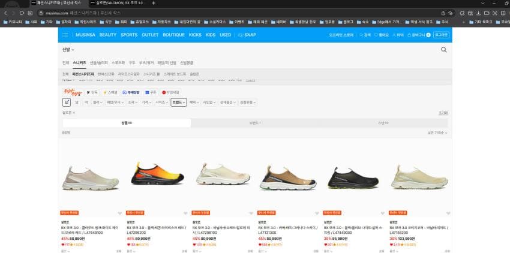Open the hamburger menu in Musinsa header
This screenshot has height=253, width=510.
(x=65, y=35)
